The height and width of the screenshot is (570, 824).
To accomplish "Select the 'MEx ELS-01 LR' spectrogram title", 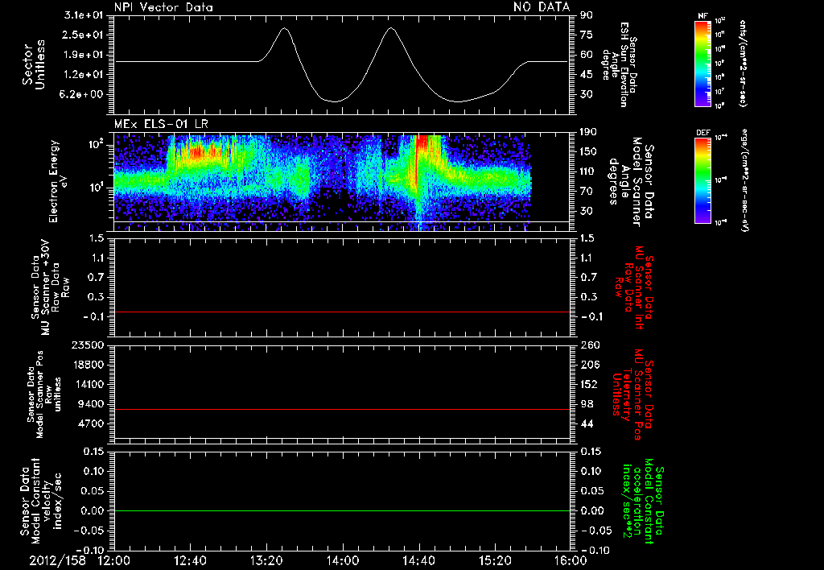I will [161, 125].
